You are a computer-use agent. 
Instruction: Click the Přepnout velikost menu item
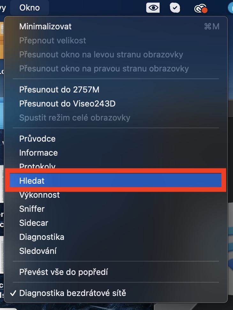(x=53, y=41)
